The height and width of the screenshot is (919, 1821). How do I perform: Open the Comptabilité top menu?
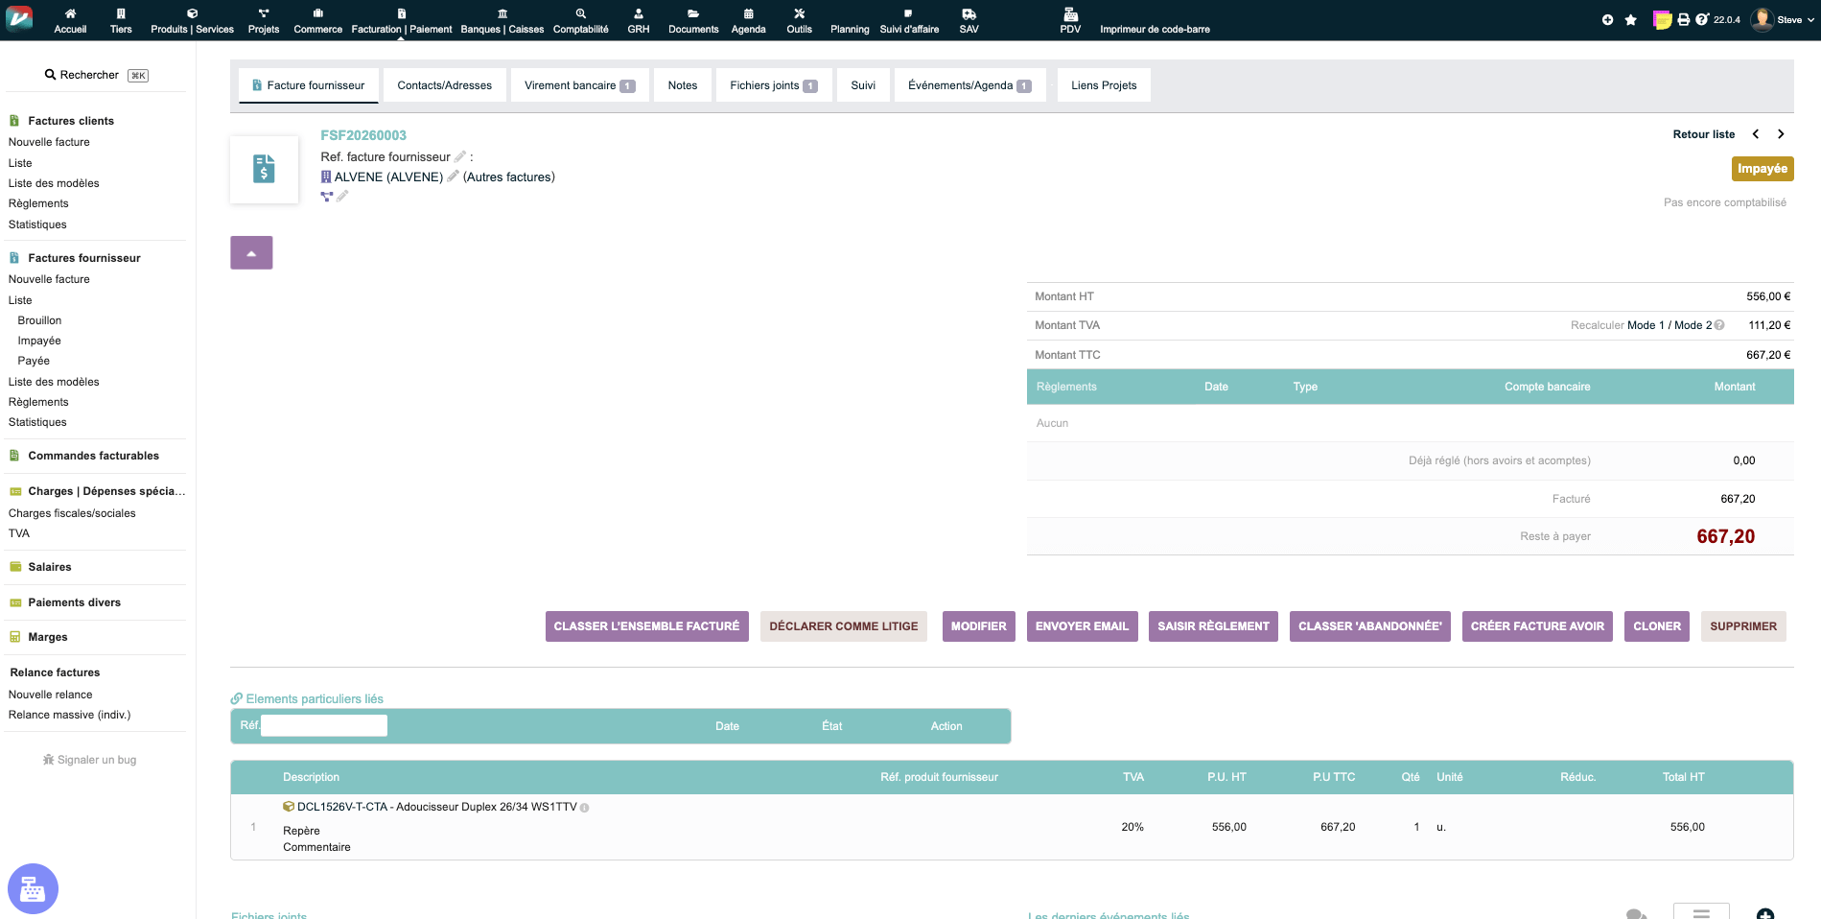tap(580, 20)
